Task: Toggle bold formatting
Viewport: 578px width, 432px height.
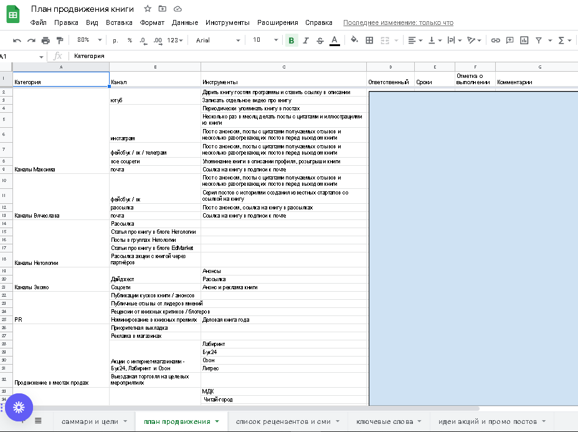Action: (x=291, y=41)
